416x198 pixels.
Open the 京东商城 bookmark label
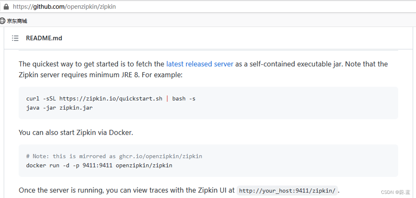tap(17, 21)
